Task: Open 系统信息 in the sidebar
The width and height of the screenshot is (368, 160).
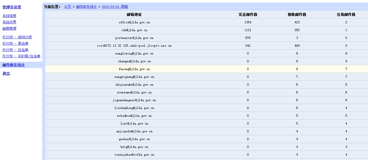Action: 9,16
